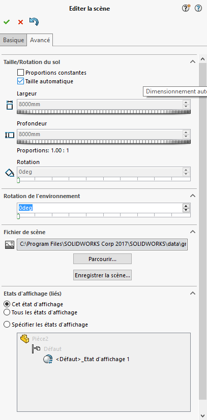Click the floor rotation icon
The height and width of the screenshot is (420, 207).
(x=10, y=173)
